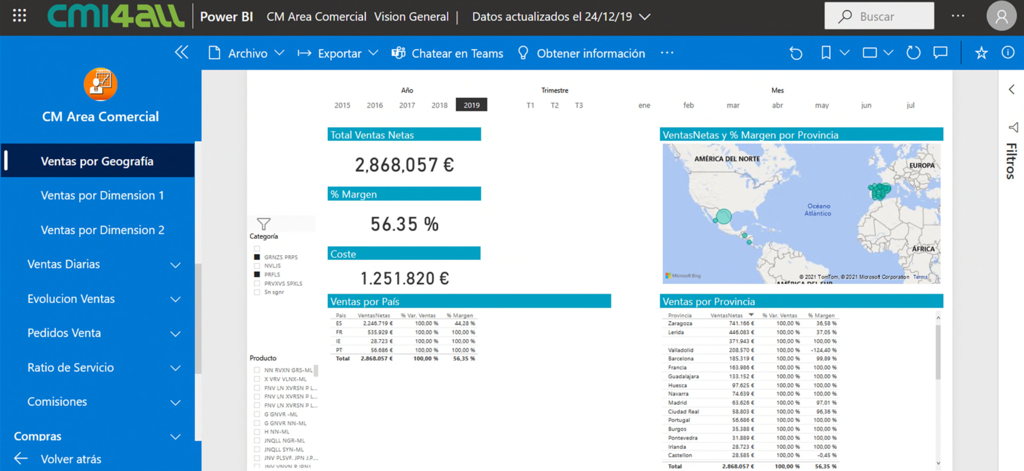The height and width of the screenshot is (471, 1024).
Task: Open the bookmarks icon
Action: (826, 53)
